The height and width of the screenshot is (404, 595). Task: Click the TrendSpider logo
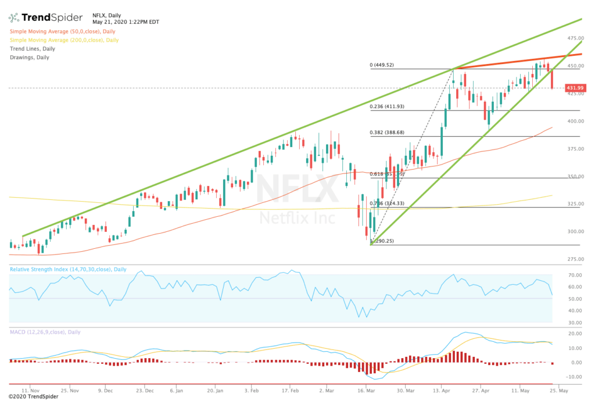(x=45, y=17)
